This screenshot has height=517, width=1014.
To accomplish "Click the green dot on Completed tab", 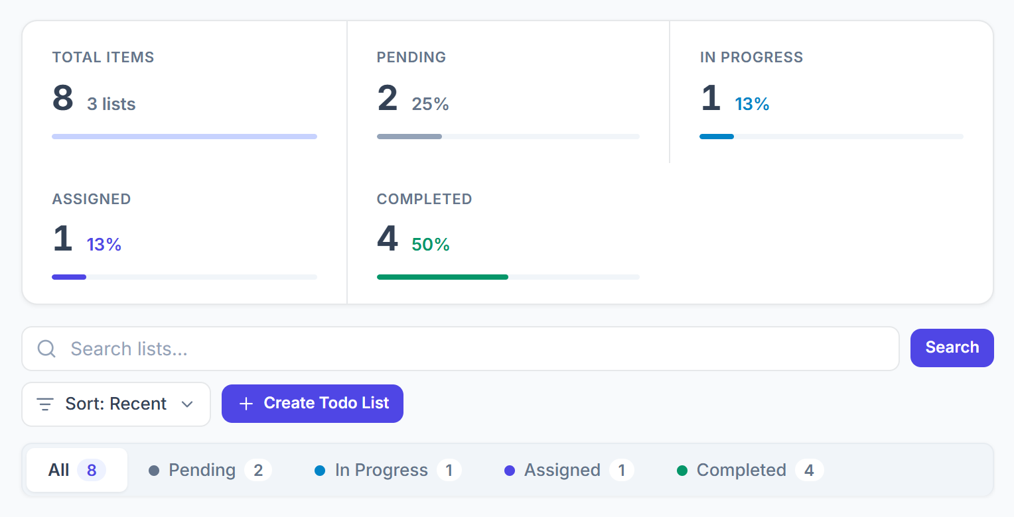I will [682, 471].
